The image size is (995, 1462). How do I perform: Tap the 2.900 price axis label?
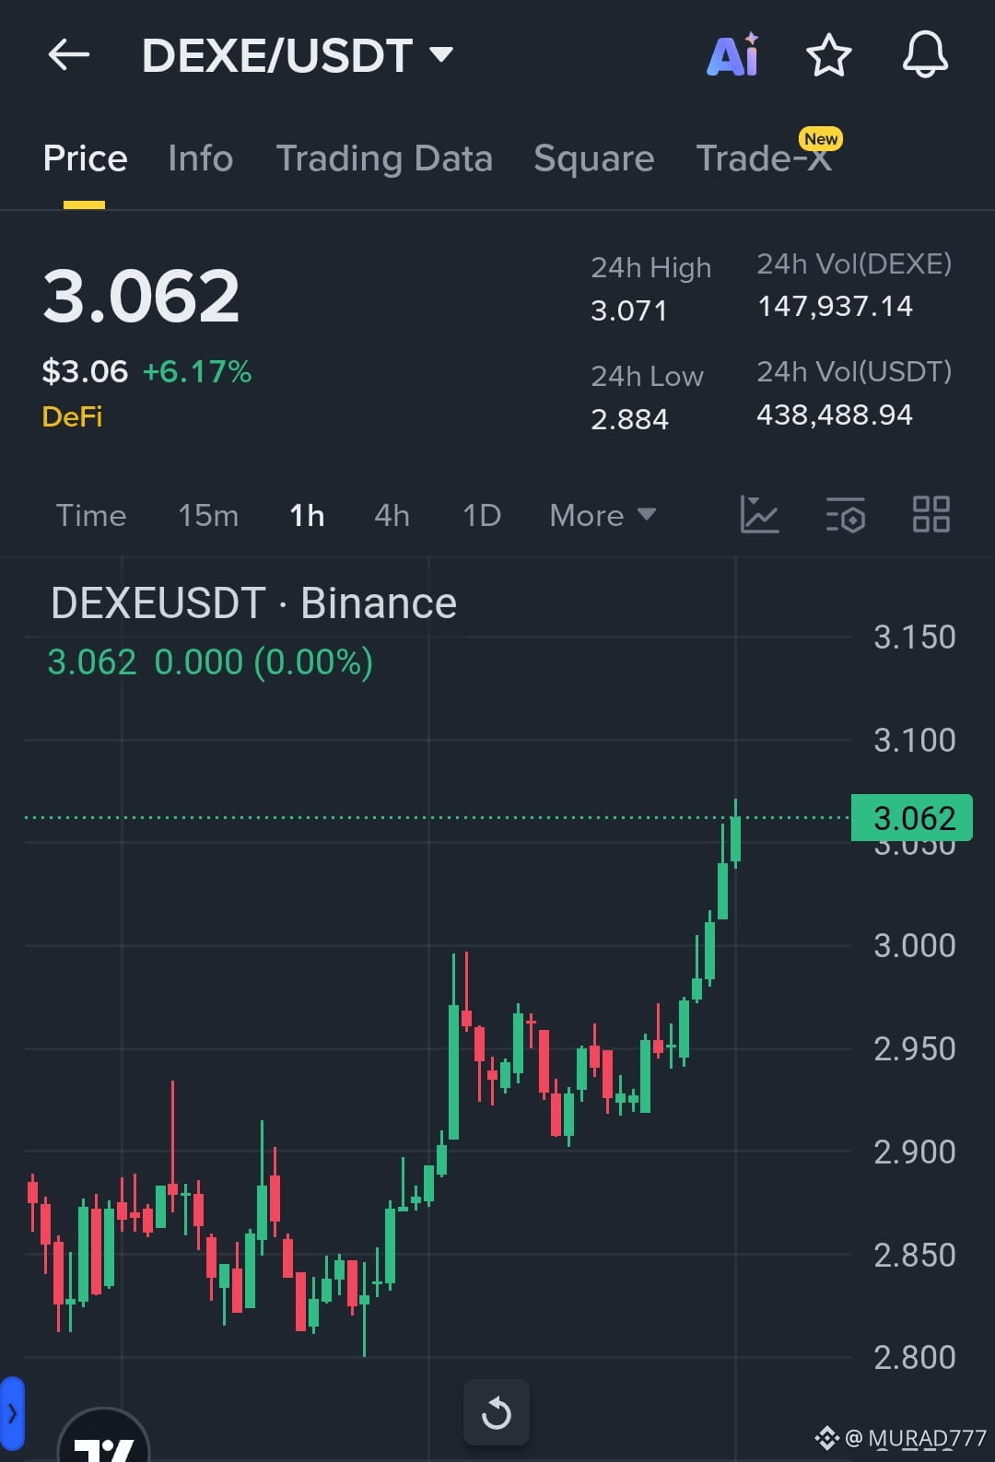point(915,1152)
